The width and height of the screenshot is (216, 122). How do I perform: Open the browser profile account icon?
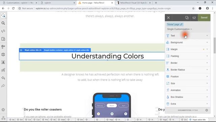coord(207,8)
